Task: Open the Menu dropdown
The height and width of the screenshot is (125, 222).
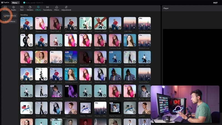Action: [15, 3]
